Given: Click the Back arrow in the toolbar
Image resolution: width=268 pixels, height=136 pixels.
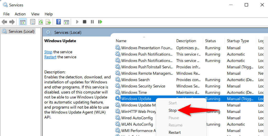Looking at the screenshot, I should [4, 22].
